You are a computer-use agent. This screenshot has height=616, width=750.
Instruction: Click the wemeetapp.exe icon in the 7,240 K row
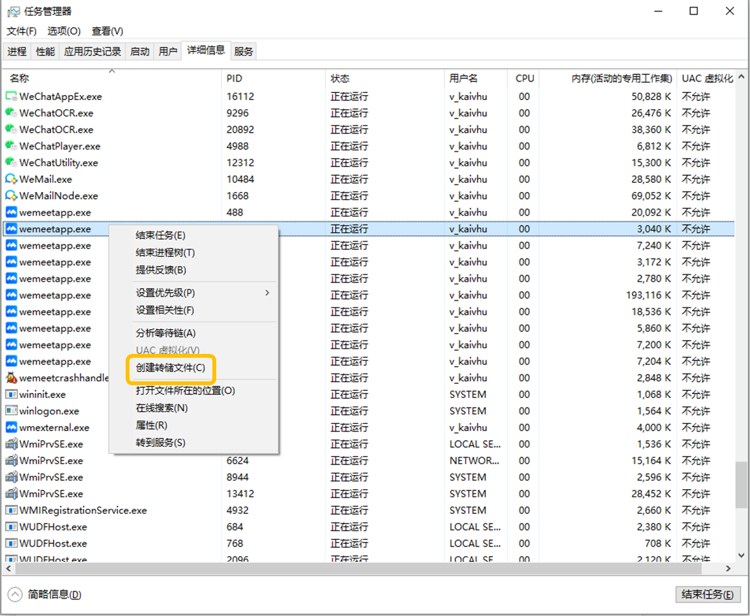(x=11, y=246)
